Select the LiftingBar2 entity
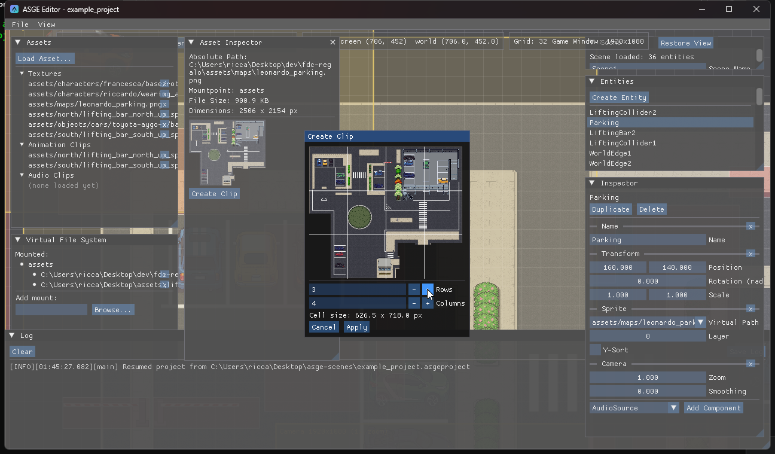The height and width of the screenshot is (454, 775). pos(671,133)
